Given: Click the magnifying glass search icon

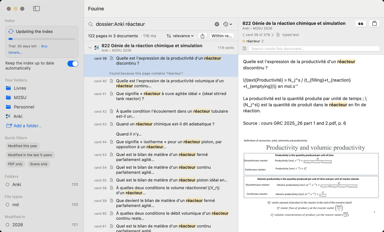Looking at the screenshot, I should 91,24.
